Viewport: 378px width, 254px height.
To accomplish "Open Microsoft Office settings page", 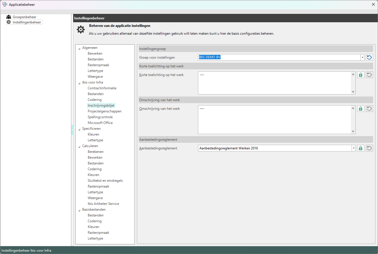I will point(100,123).
